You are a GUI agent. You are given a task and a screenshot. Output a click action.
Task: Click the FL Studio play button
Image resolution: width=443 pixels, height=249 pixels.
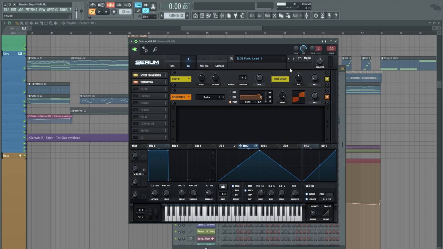point(99,11)
